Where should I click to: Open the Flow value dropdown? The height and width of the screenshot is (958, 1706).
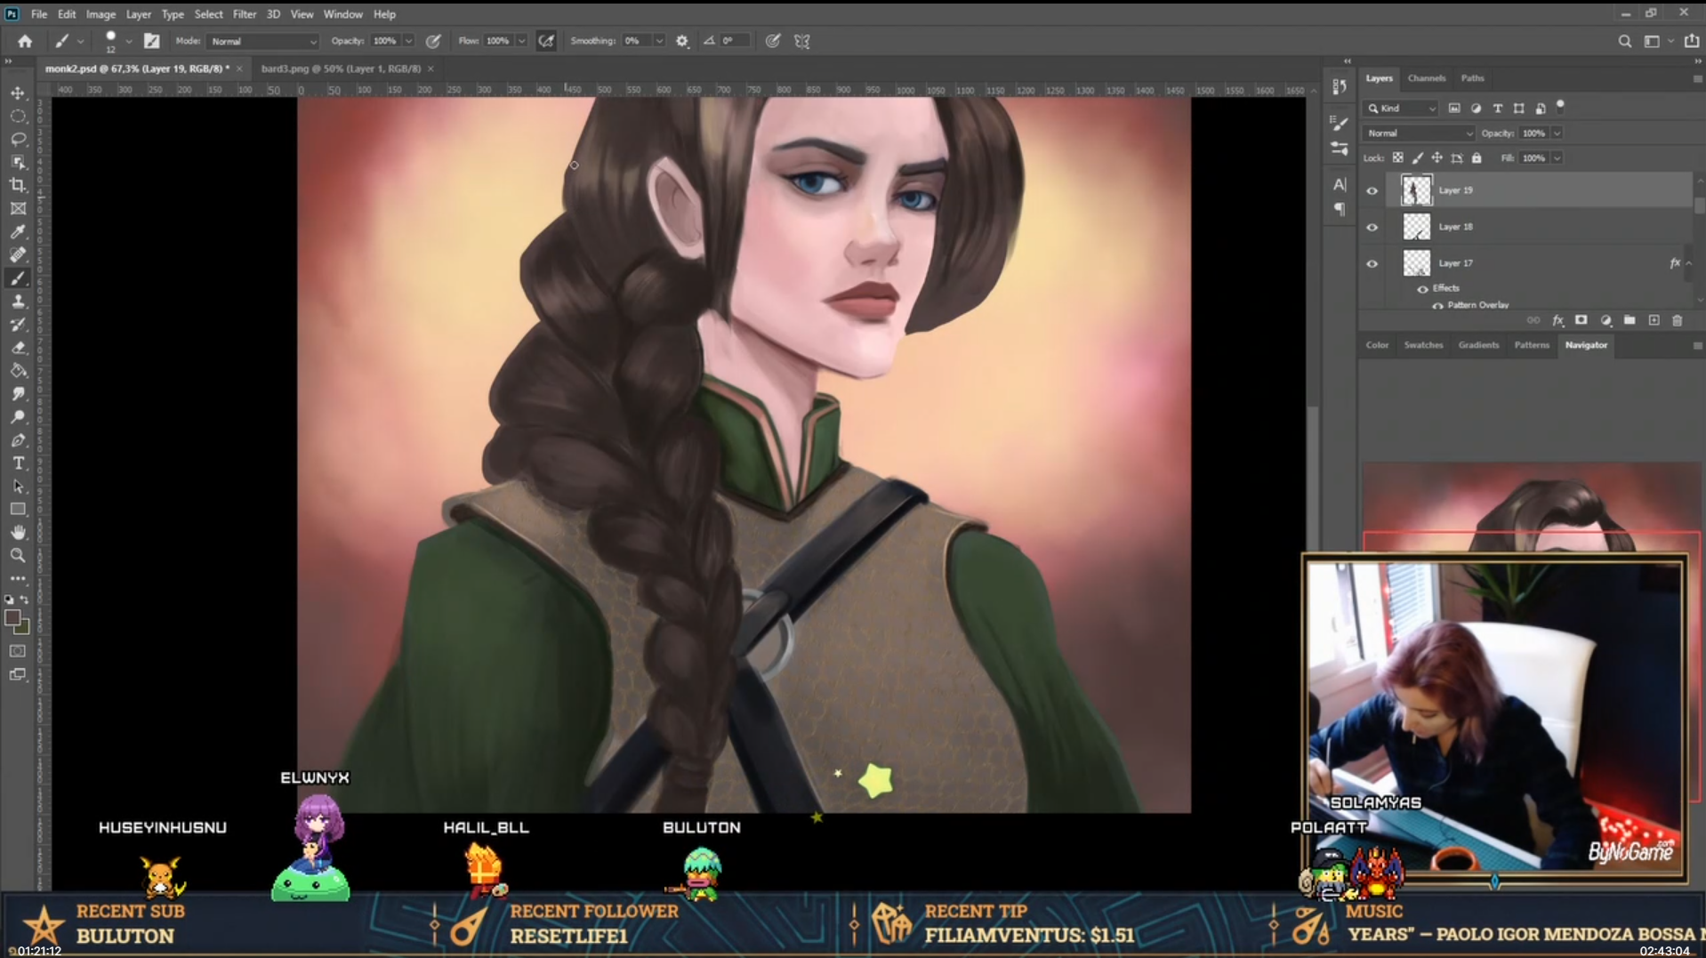[x=521, y=41]
